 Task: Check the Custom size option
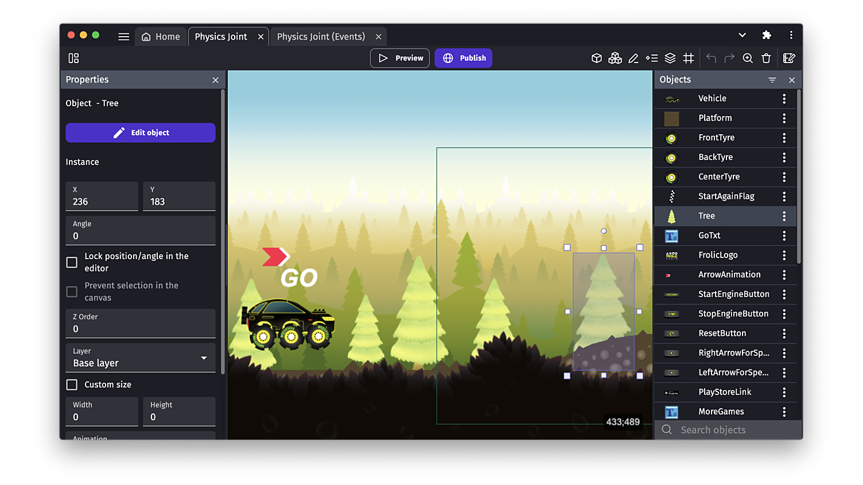tap(71, 385)
